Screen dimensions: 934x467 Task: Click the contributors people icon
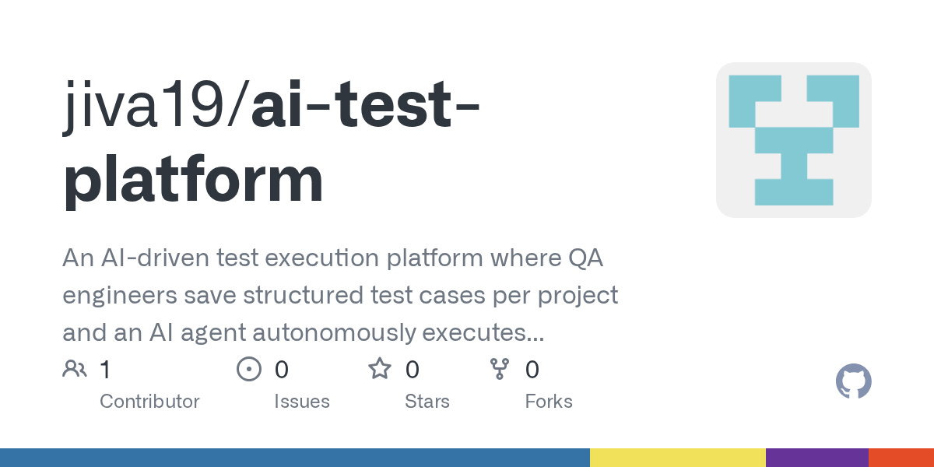coord(75,369)
